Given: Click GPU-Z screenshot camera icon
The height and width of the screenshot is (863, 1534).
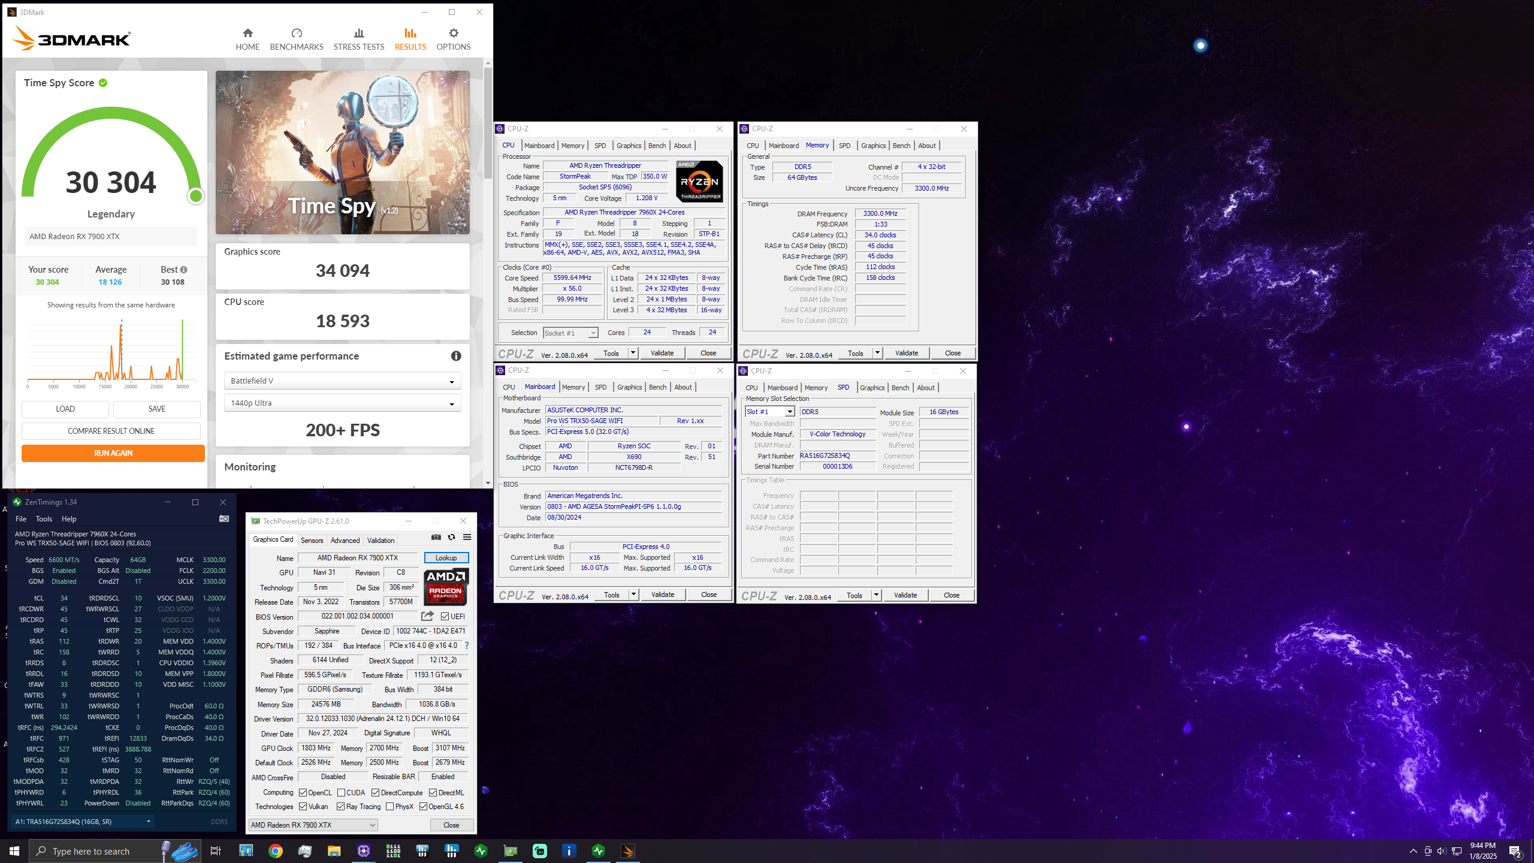Looking at the screenshot, I should [436, 537].
